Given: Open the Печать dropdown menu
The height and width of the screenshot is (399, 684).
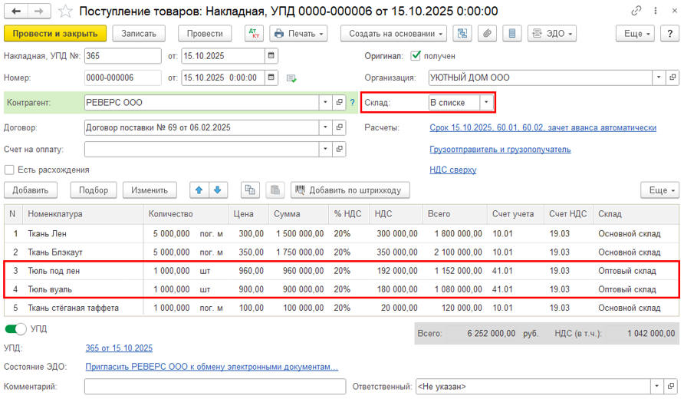Looking at the screenshot, I should (x=298, y=34).
